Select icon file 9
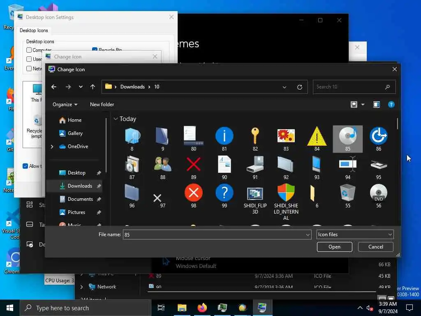 (163, 139)
